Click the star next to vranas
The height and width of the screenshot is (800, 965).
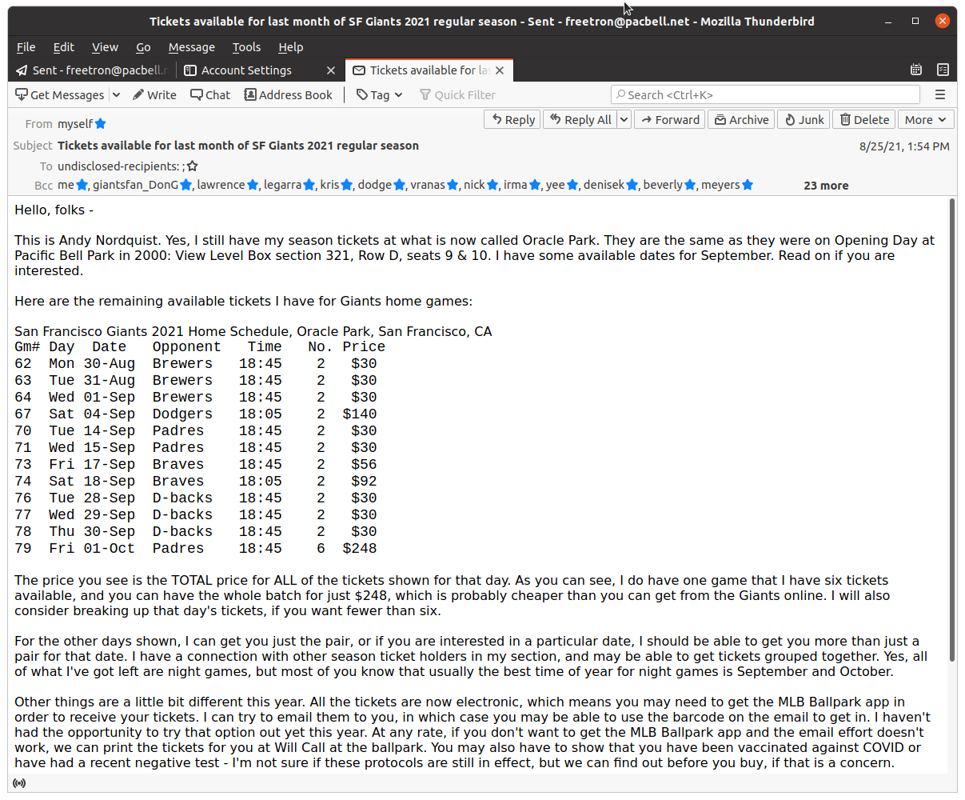click(x=453, y=185)
